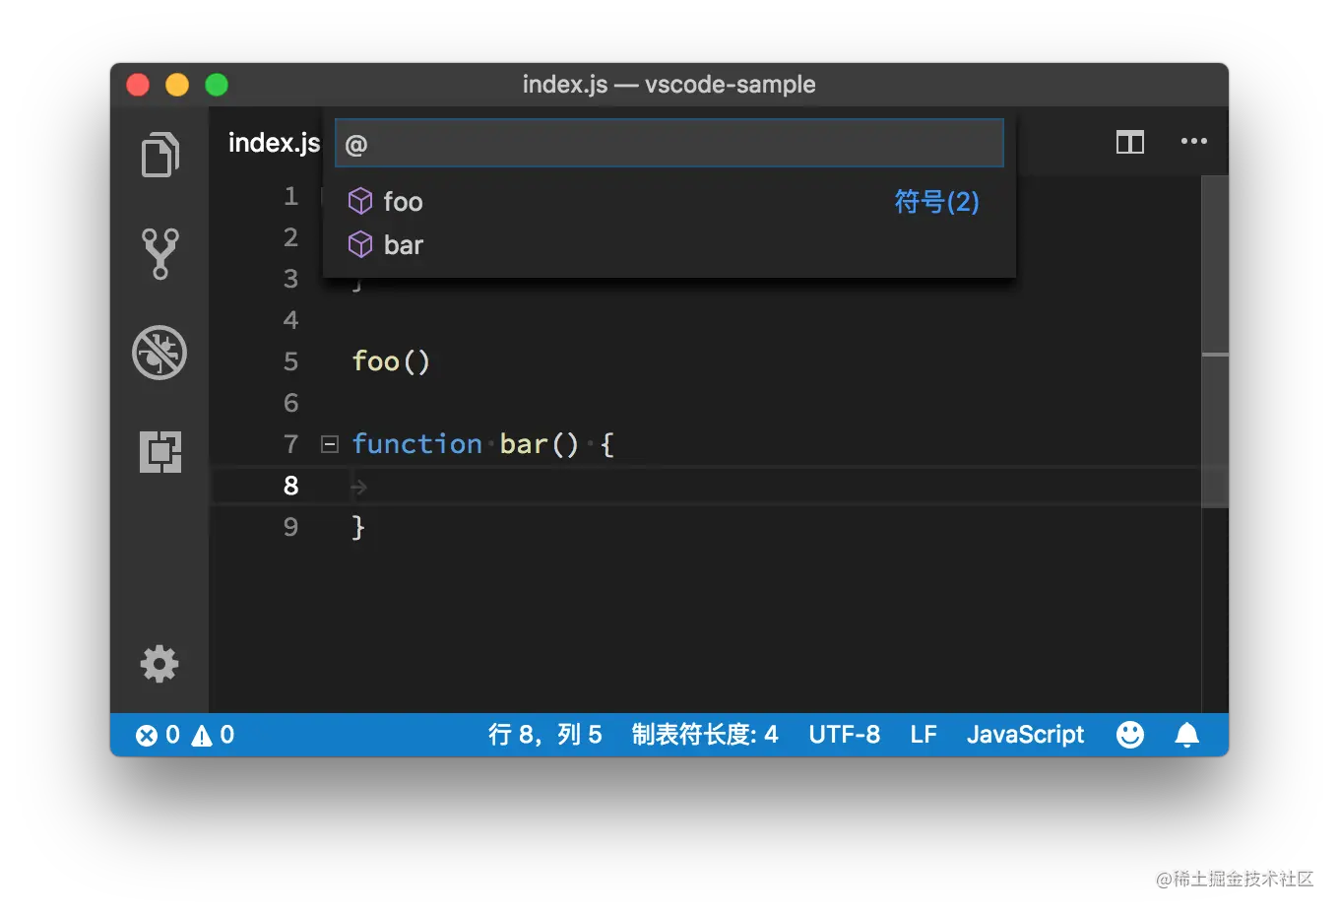Open notifications bell in status bar
This screenshot has height=914, width=1339.
click(1187, 735)
